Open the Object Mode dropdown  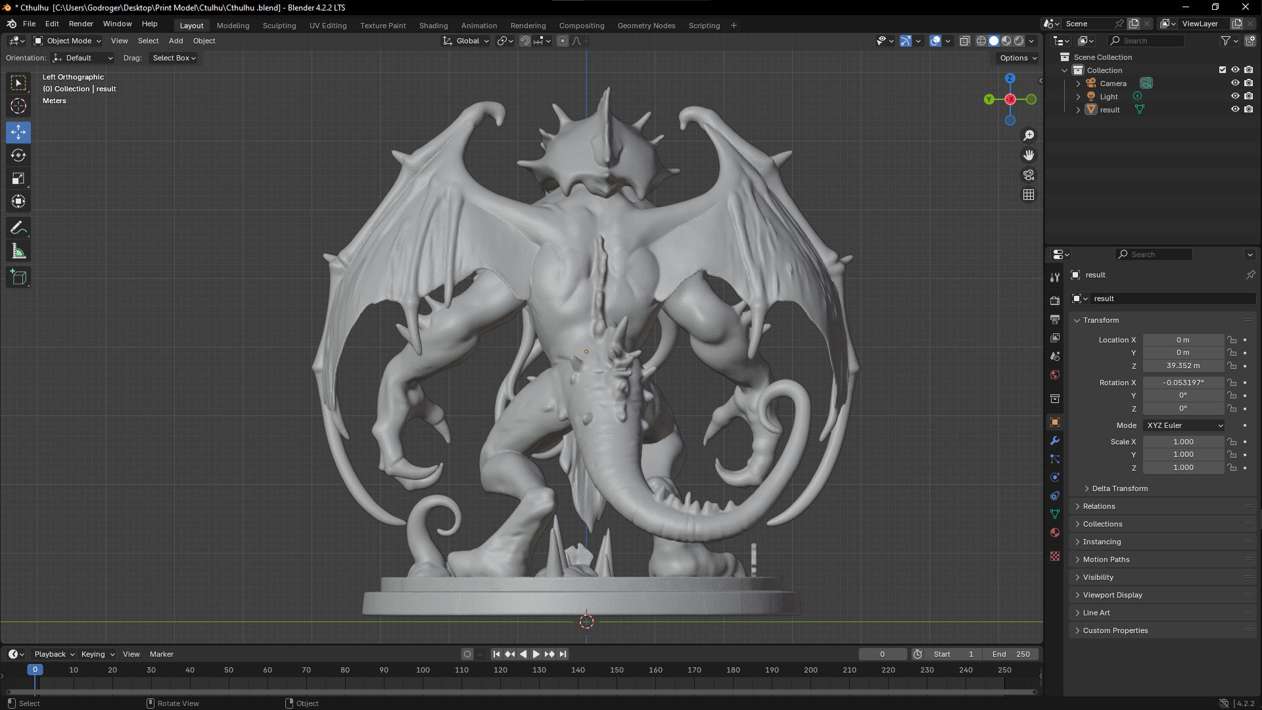click(68, 41)
